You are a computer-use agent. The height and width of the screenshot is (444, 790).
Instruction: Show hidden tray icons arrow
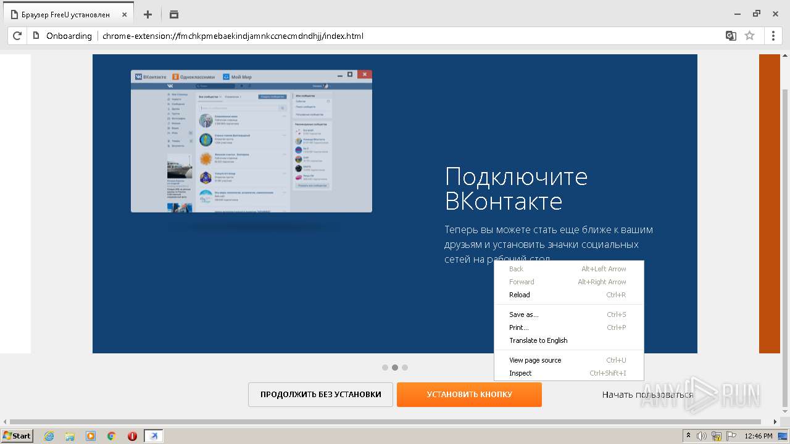point(689,436)
